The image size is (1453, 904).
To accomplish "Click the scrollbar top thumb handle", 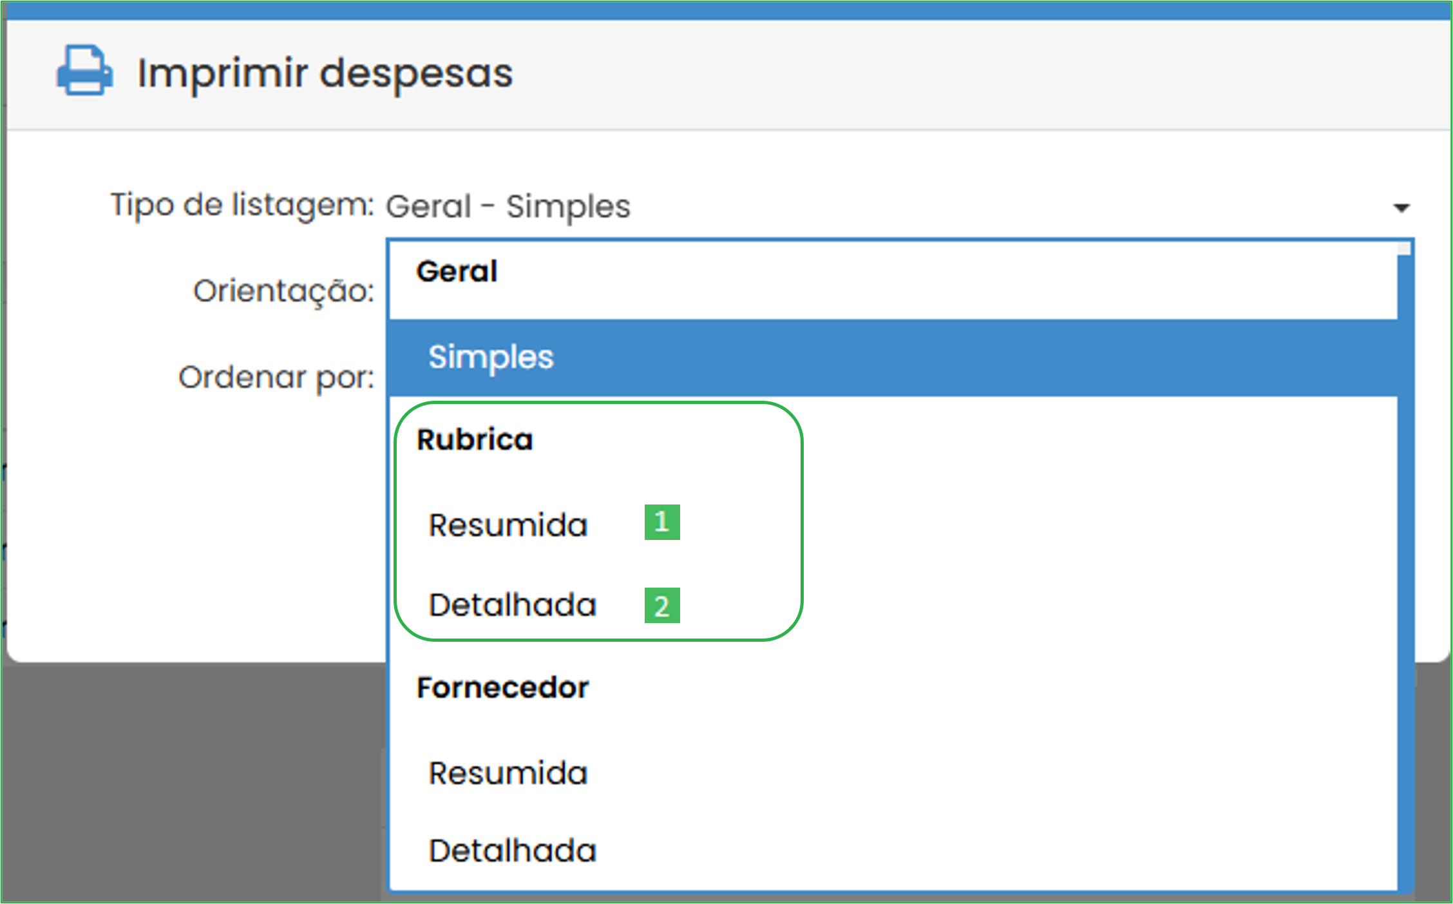I will tap(1405, 249).
